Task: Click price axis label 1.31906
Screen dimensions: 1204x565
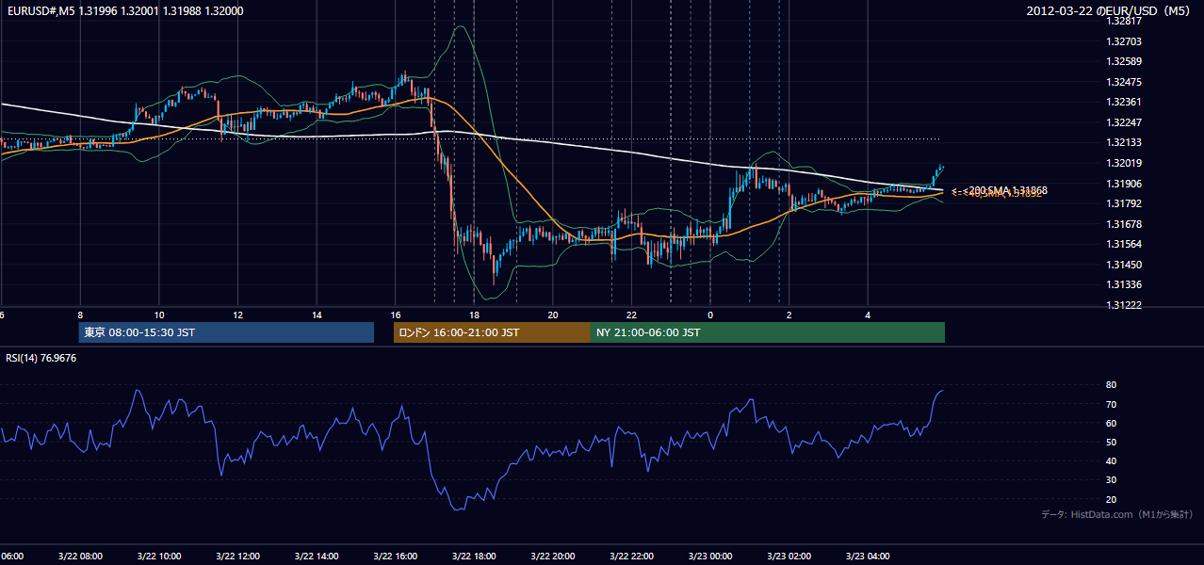Action: pos(1125,184)
